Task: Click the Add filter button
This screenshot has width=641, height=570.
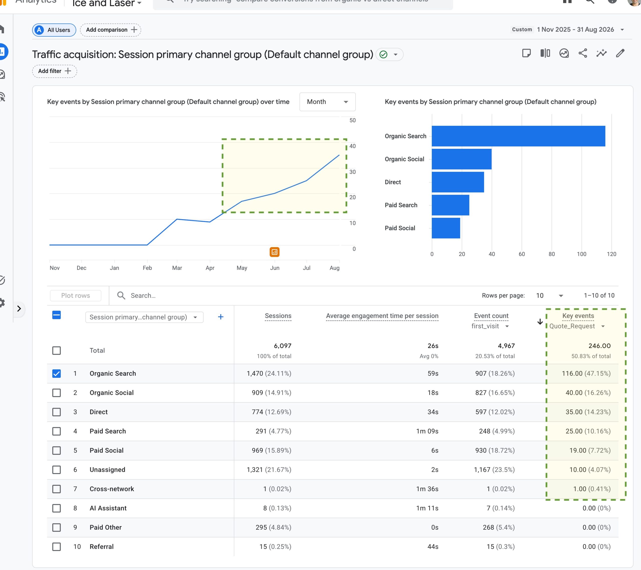Action: 55,71
